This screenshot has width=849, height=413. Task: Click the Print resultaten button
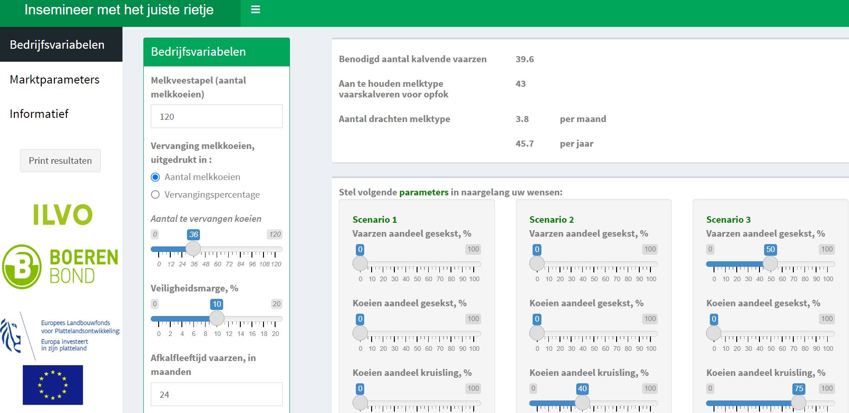(60, 161)
